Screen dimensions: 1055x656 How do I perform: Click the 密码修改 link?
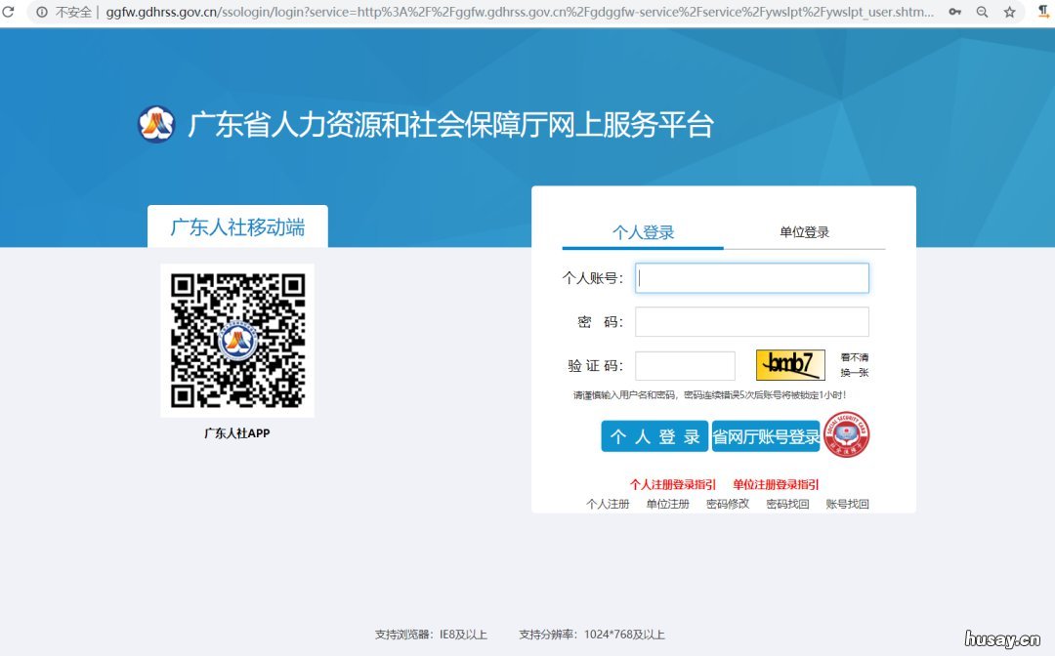728,503
